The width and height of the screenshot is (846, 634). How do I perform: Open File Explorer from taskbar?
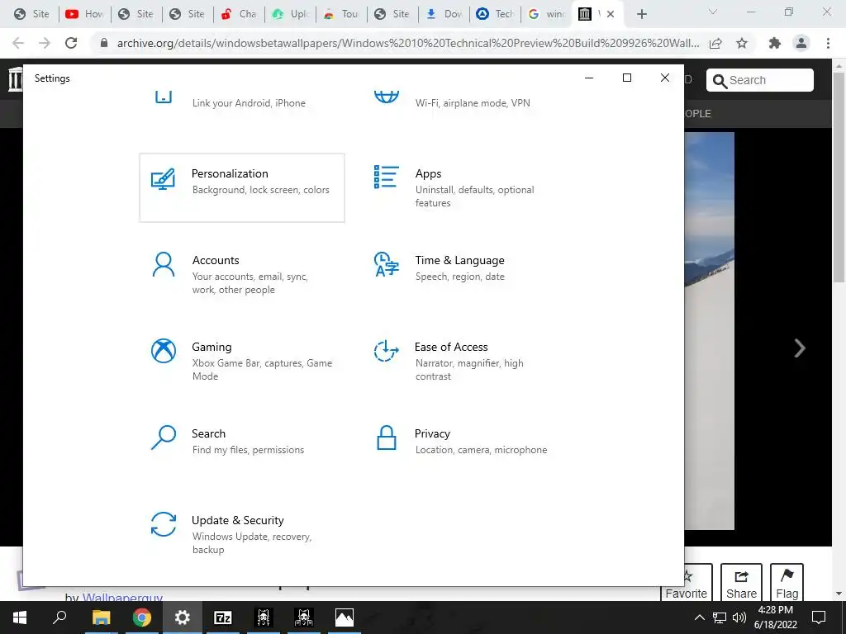[x=101, y=617]
